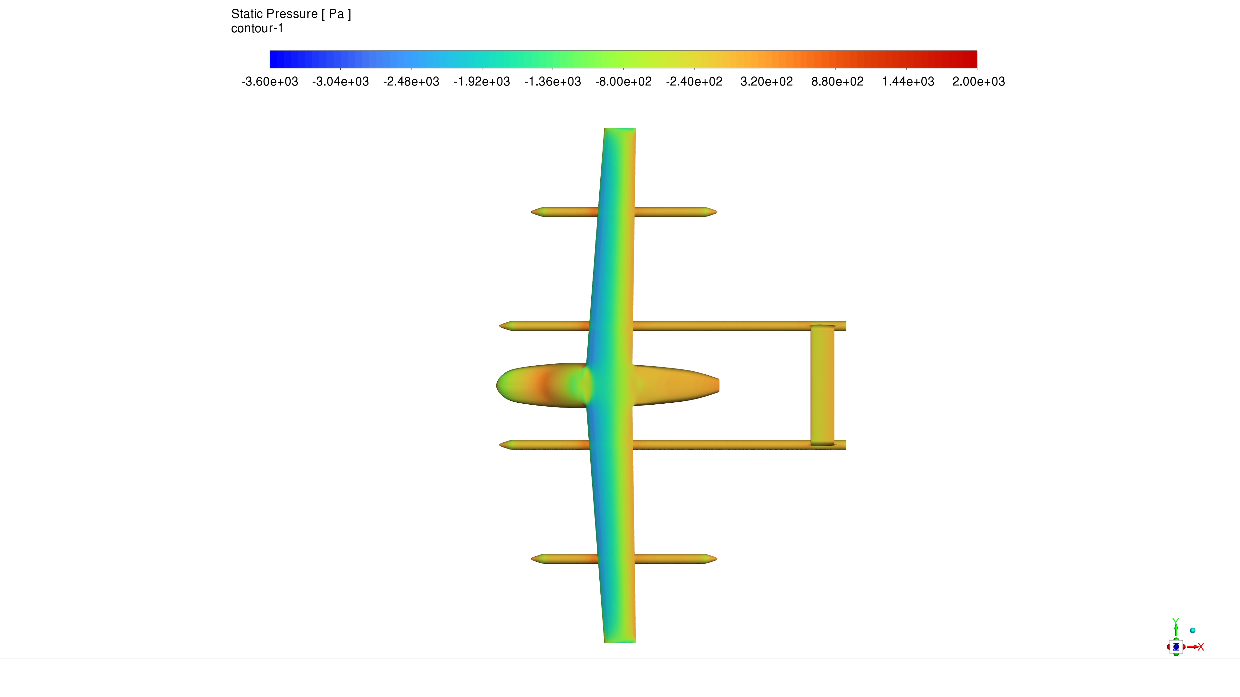Select the horizontal tail surface
Image resolution: width=1240 pixels, height=697 pixels.
(x=822, y=385)
